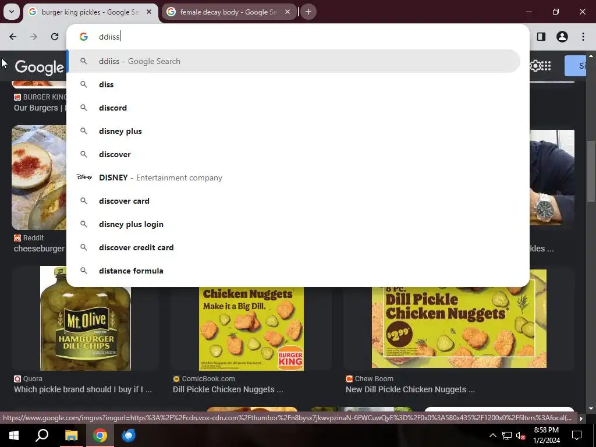Open Windows taskbar search

[x=42, y=435]
